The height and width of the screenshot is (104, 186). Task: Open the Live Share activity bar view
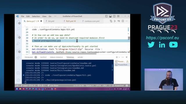18,58
